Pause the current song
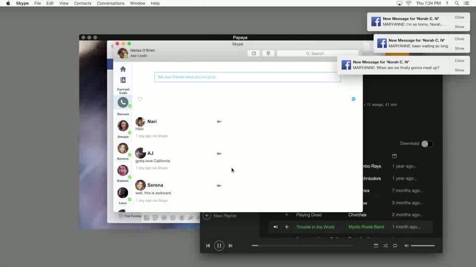This screenshot has width=476, height=267. click(219, 246)
